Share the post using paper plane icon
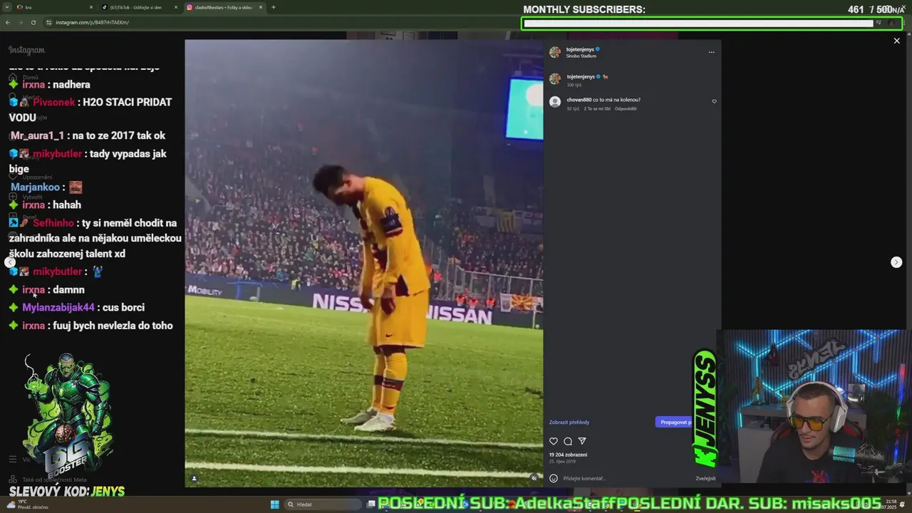Screen dimensions: 912x513 click(582, 441)
